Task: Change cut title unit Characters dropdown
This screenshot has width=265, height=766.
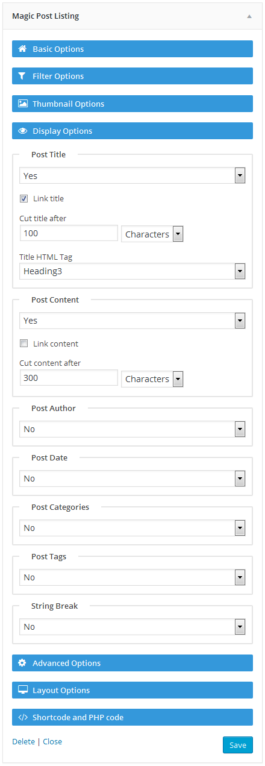Action: point(152,234)
